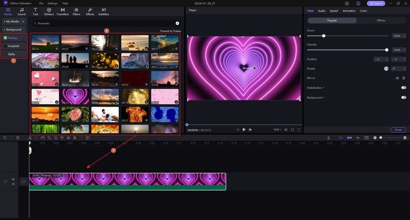Open the Settings menu
Image resolution: width=410 pixels, height=220 pixels.
(x=52, y=3)
